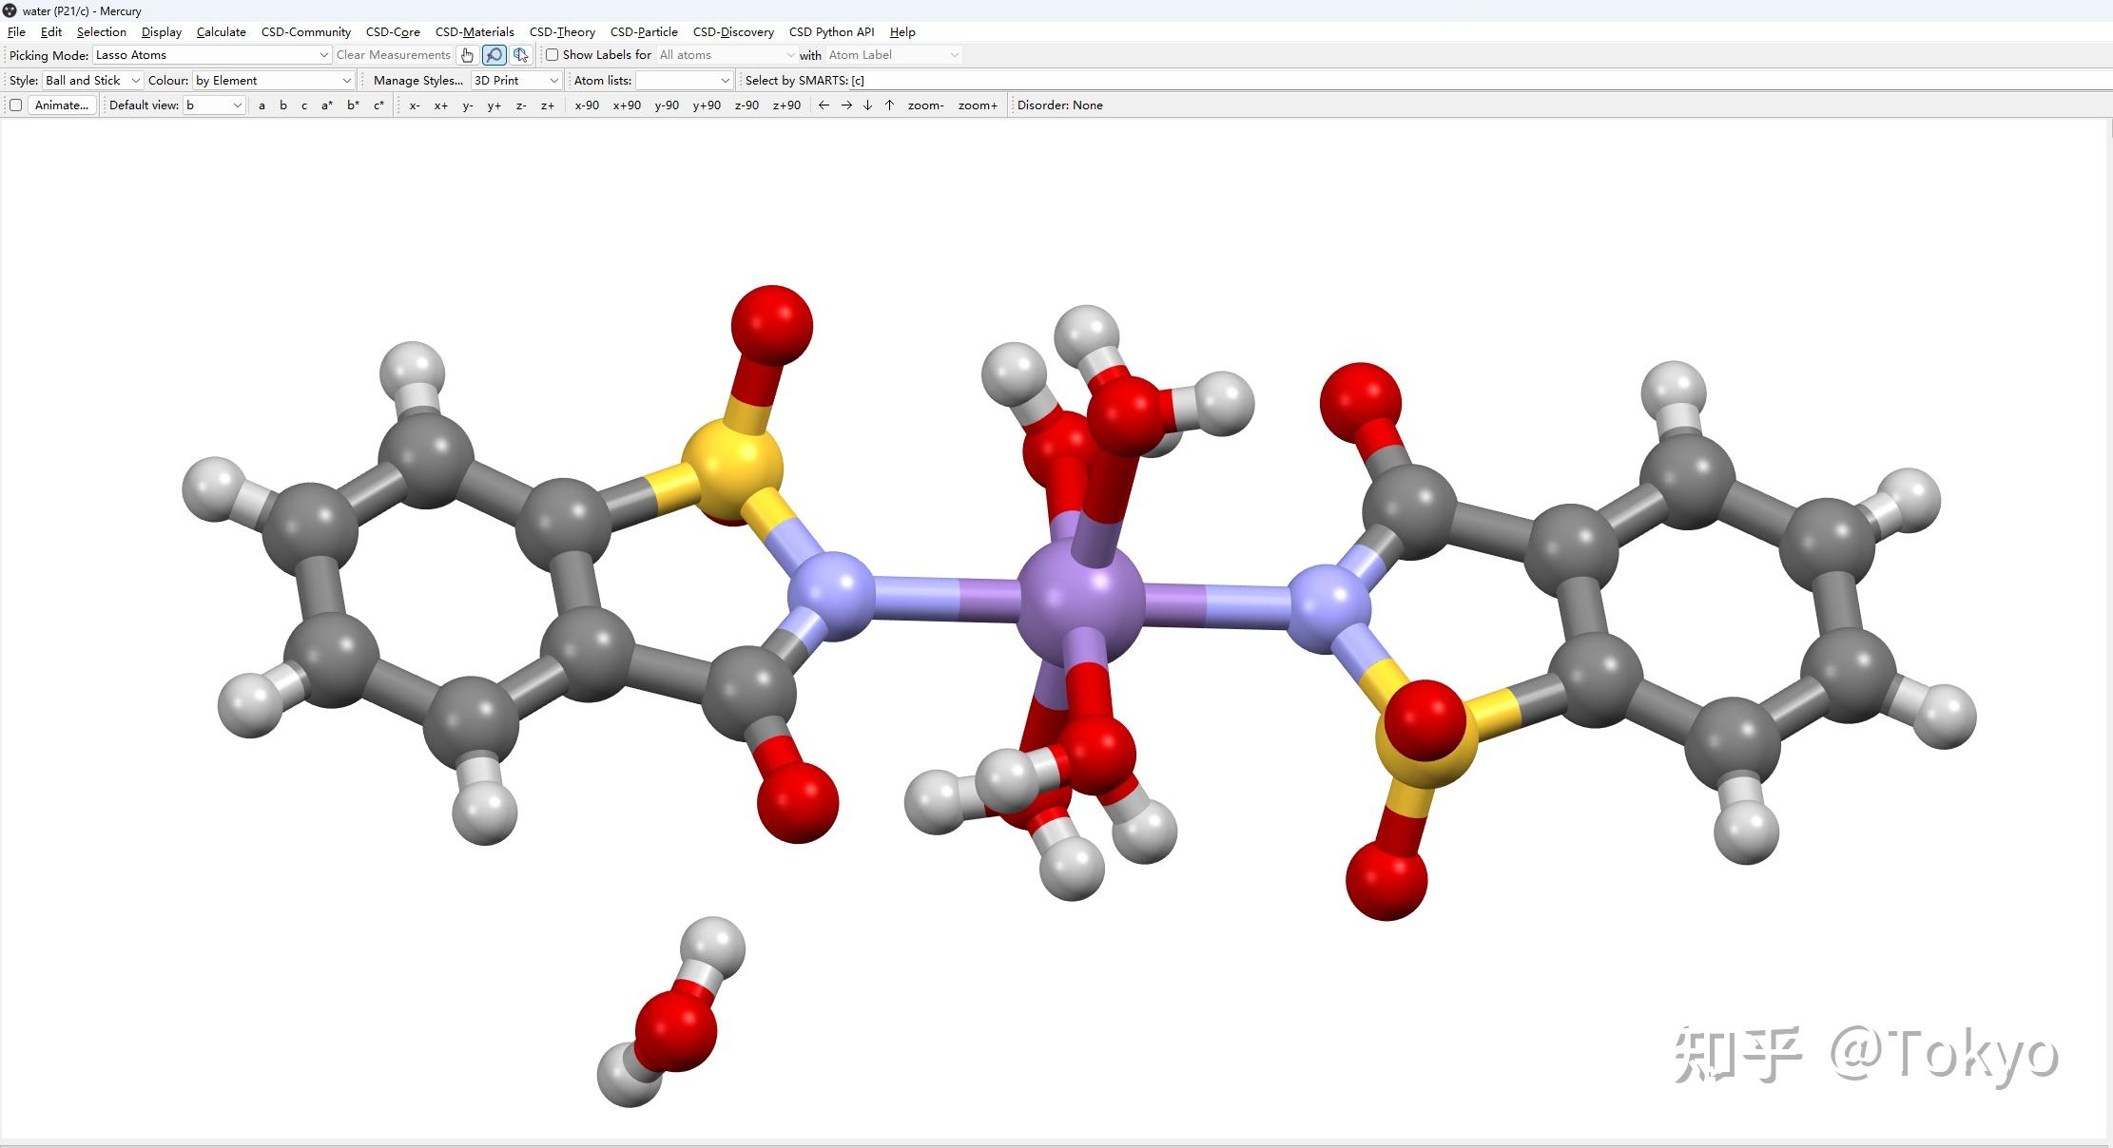Select the hand pan picking tool icon
The height and width of the screenshot is (1148, 2113).
click(467, 55)
